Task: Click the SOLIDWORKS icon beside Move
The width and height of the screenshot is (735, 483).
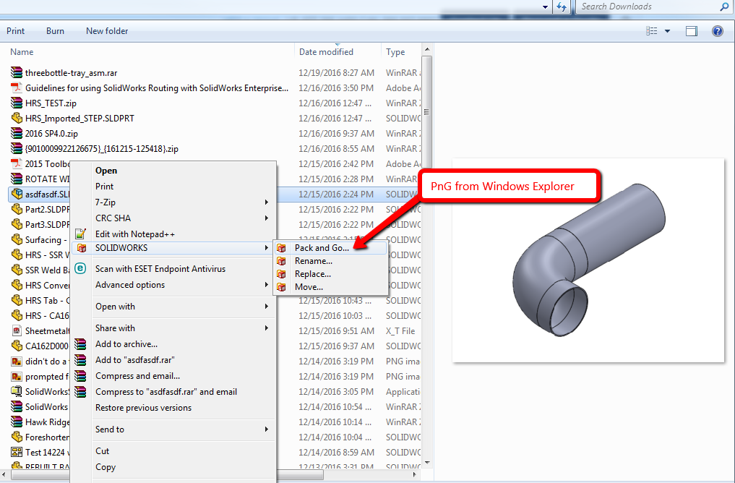Action: tap(281, 287)
